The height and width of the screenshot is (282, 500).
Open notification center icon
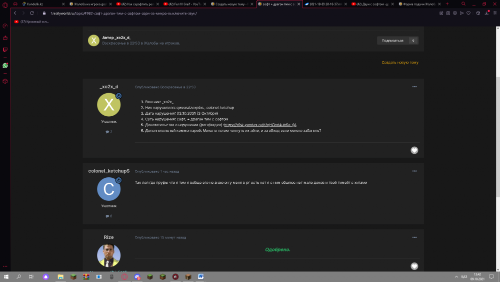(x=491, y=276)
